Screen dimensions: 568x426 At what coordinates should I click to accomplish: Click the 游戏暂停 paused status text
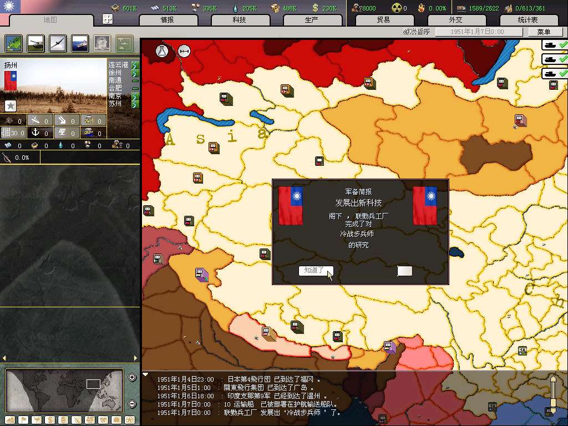coord(416,32)
